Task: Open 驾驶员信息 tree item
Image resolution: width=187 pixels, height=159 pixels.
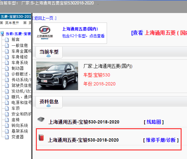Action: click(21, 85)
